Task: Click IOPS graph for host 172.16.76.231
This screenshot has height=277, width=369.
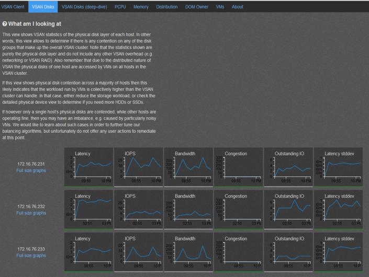Action: (x=138, y=167)
